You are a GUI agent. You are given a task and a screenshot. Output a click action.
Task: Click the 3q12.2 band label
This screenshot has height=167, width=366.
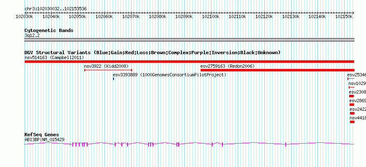click(32, 36)
